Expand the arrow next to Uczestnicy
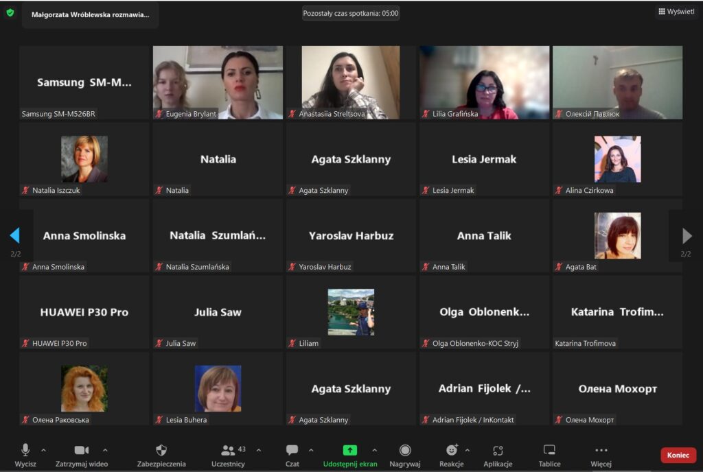703x472 pixels. (x=259, y=451)
